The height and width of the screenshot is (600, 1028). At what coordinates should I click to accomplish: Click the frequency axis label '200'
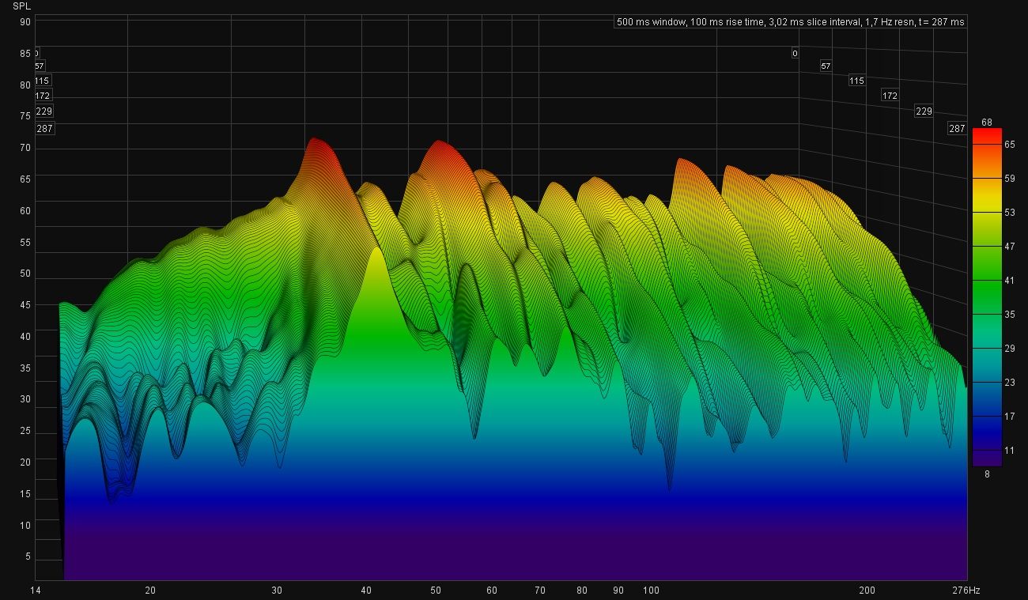(867, 591)
